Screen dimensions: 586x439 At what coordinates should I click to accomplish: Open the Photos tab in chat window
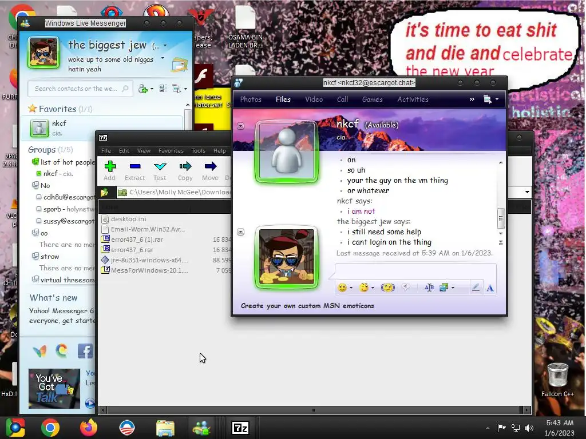(251, 99)
